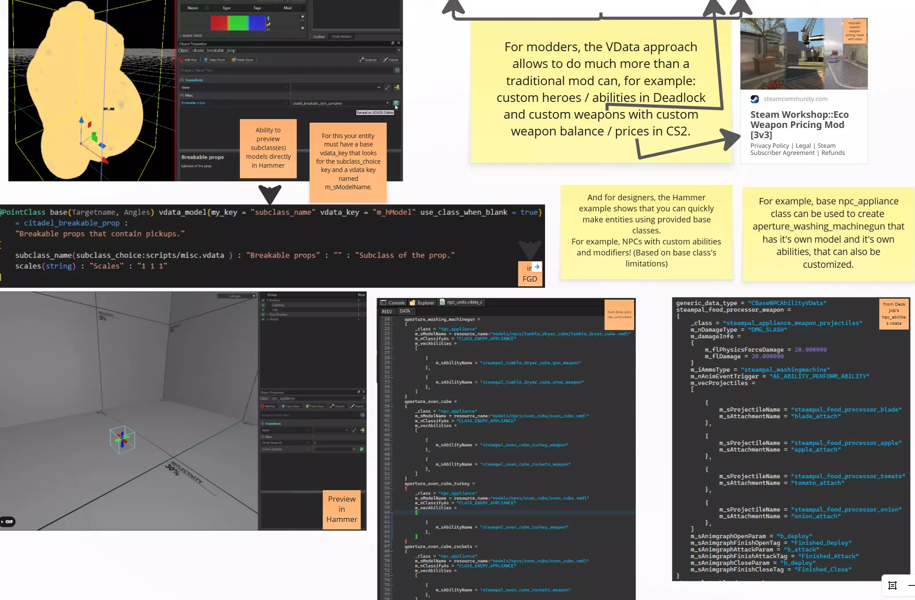Open the Explorer tab
915x600 pixels.
point(422,303)
